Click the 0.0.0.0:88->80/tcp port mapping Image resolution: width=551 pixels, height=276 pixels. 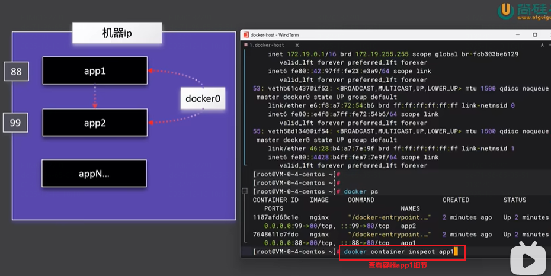[299, 243]
